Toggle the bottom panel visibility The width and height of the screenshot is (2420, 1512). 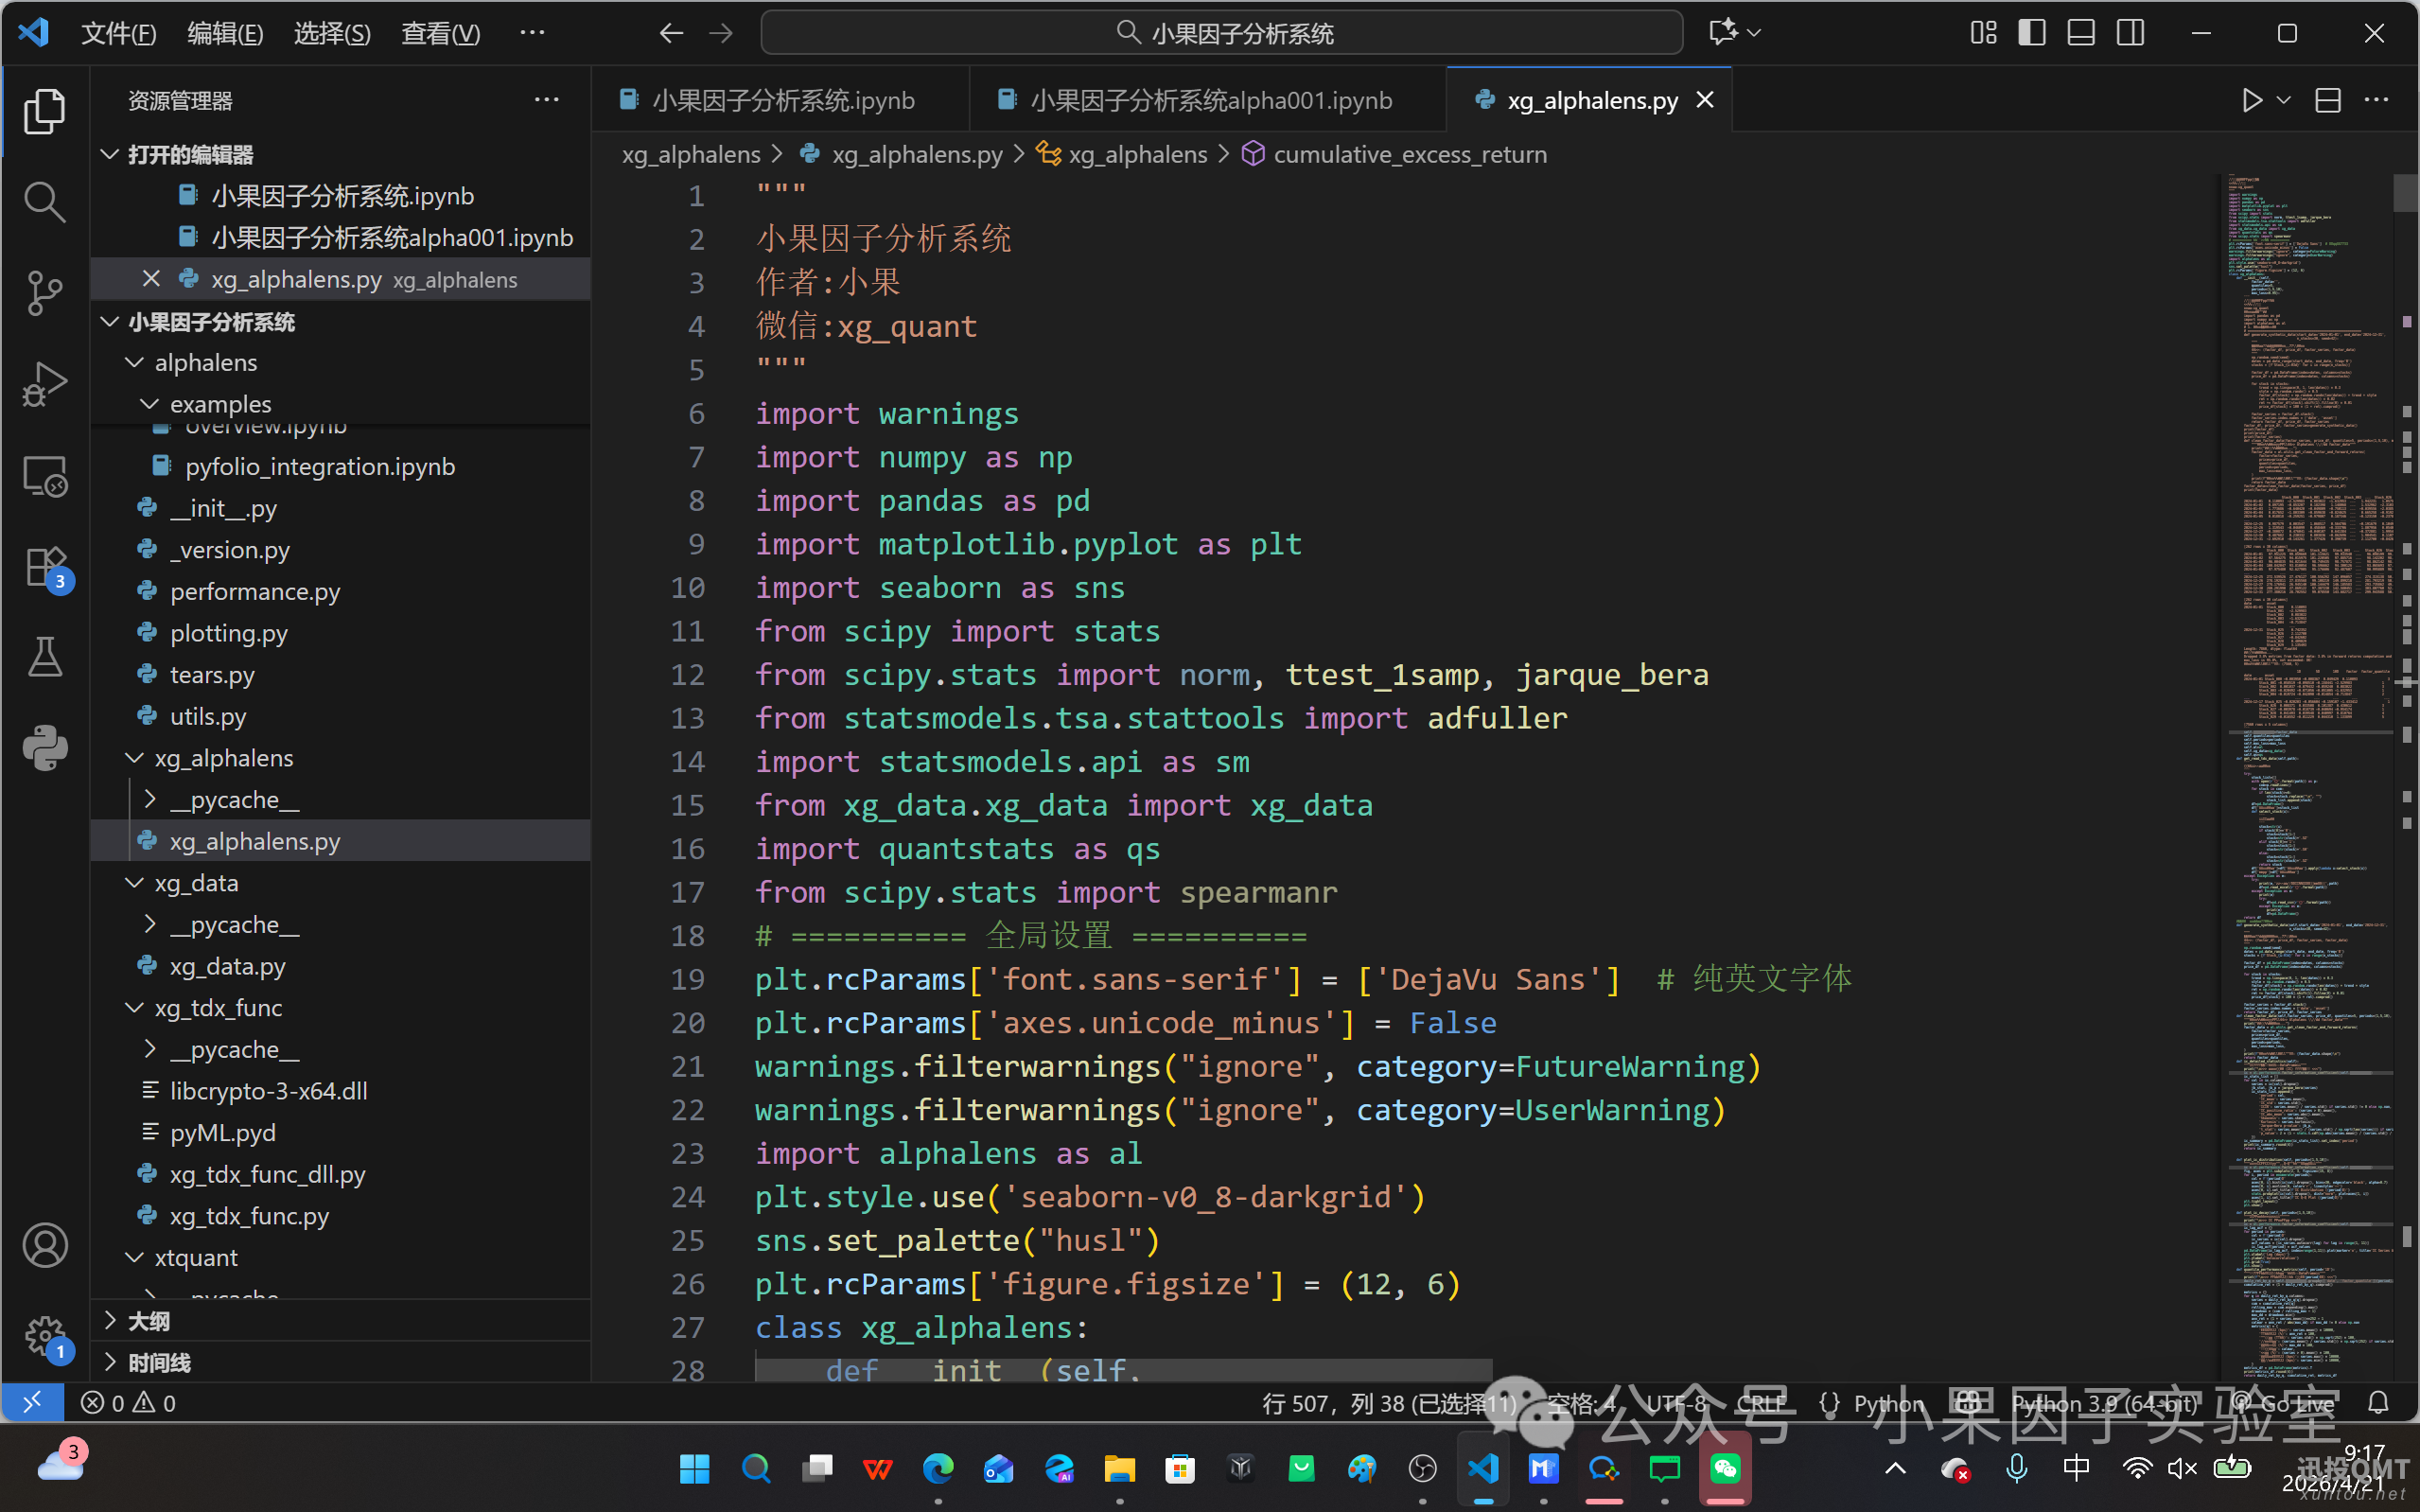[x=2080, y=32]
